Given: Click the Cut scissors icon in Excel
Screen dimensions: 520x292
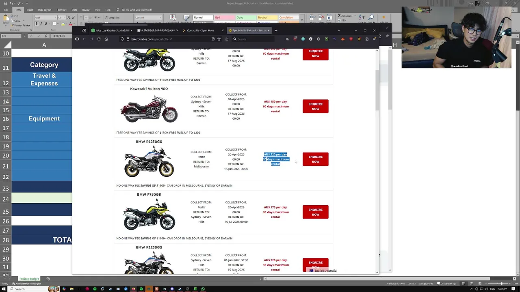Looking at the screenshot, I should (13, 16).
